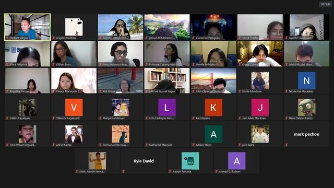Click muted mic icon in mark pechon tile
Viewport: 334px width, 188px height.
(x=287, y=145)
